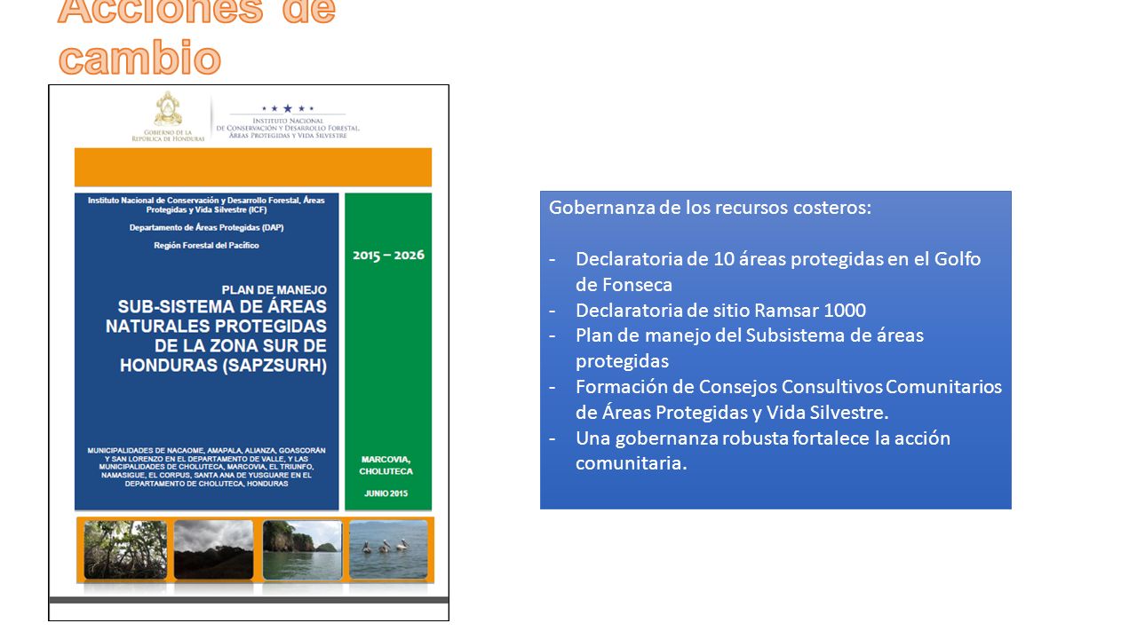Click 'Declaratoria de 10 áreas protegidas' bullet
The height and width of the screenshot is (639, 1137).
tap(778, 272)
